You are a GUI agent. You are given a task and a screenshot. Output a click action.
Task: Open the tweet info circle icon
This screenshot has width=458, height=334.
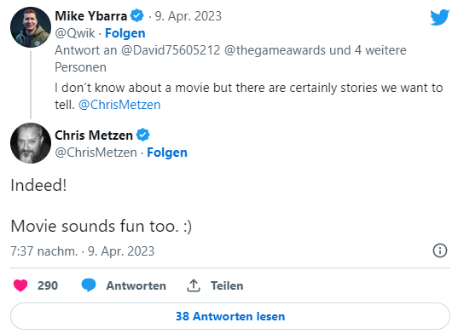pyautogui.click(x=439, y=250)
